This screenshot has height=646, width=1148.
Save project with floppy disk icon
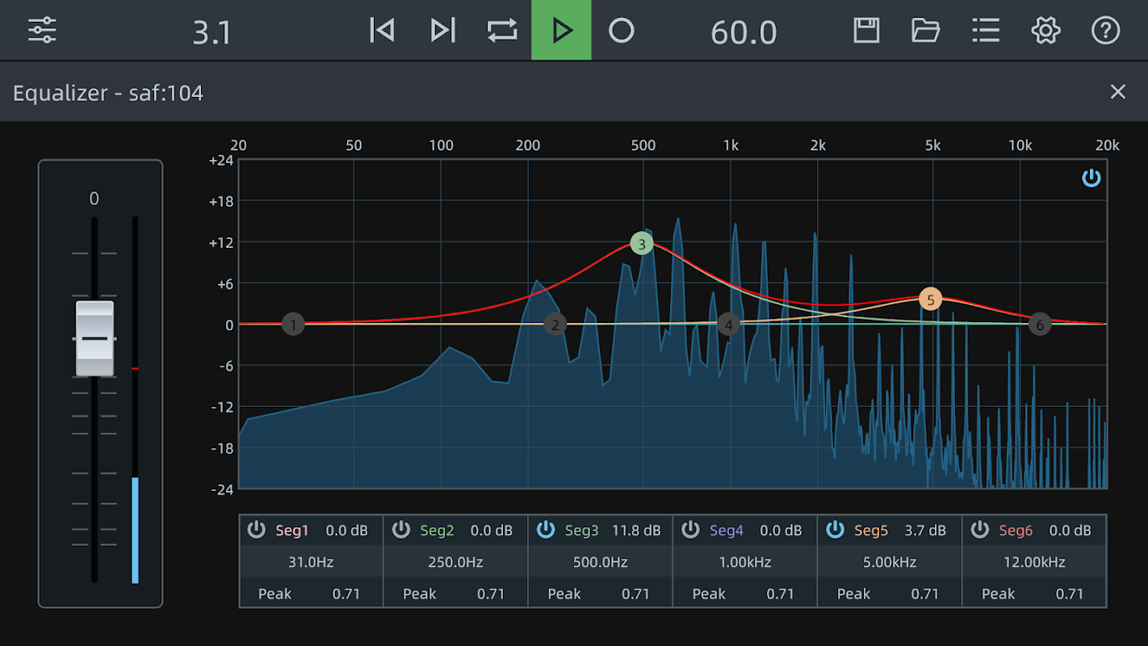pyautogui.click(x=866, y=31)
